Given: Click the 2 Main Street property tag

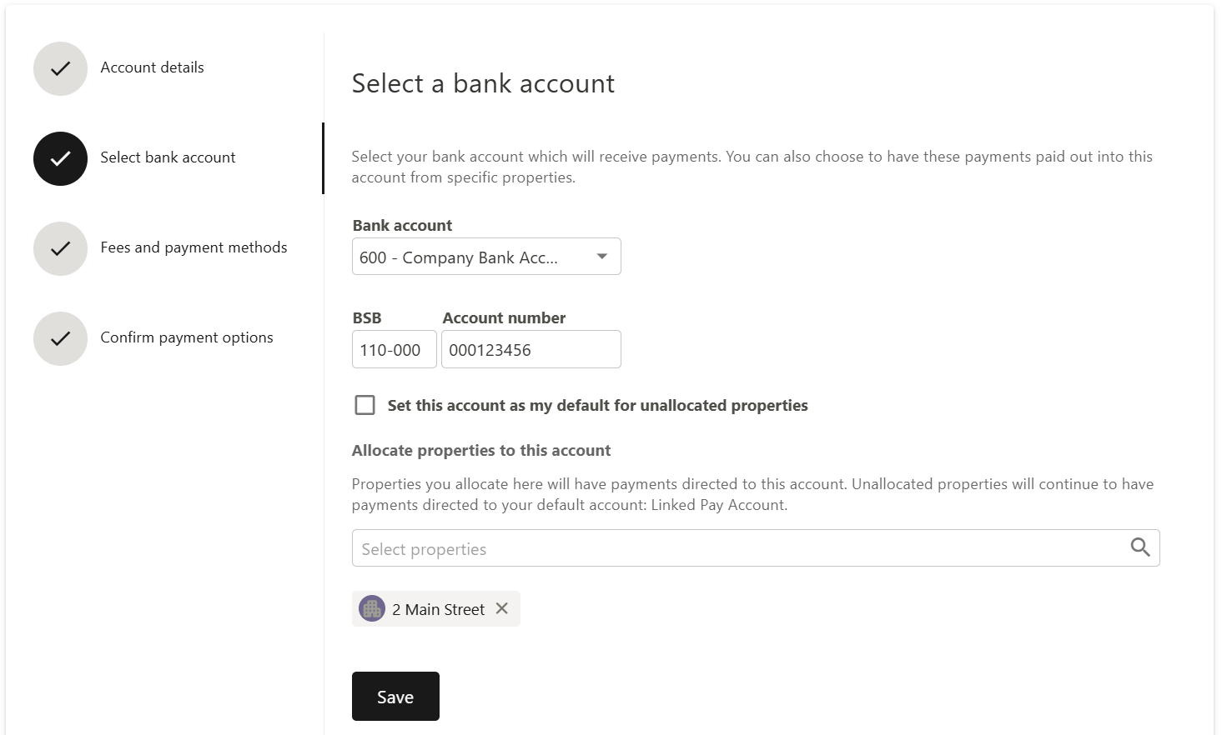Looking at the screenshot, I should (438, 609).
